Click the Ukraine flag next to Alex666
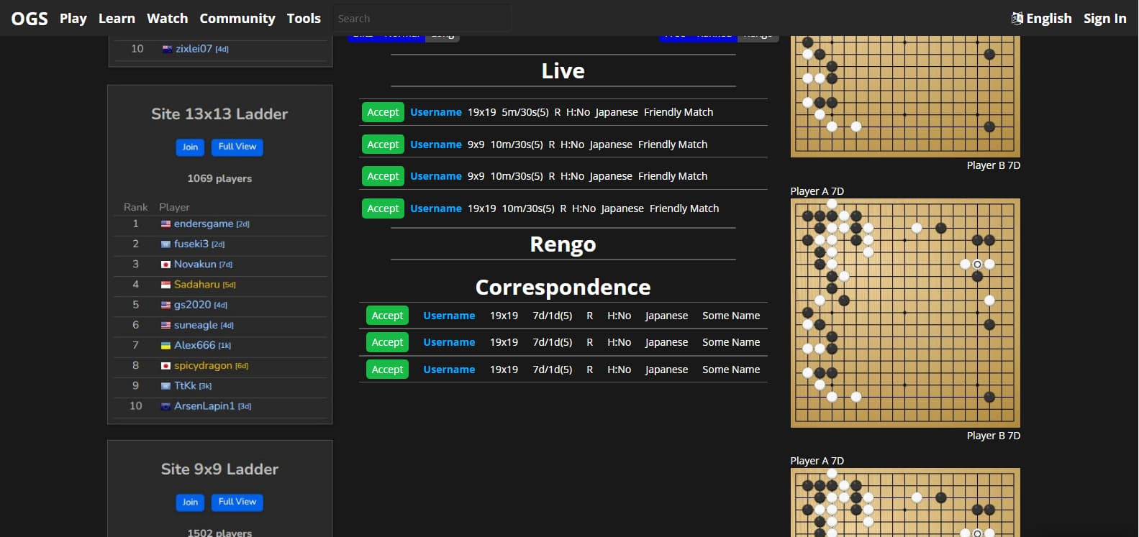Image resolution: width=1139 pixels, height=537 pixels. point(165,346)
